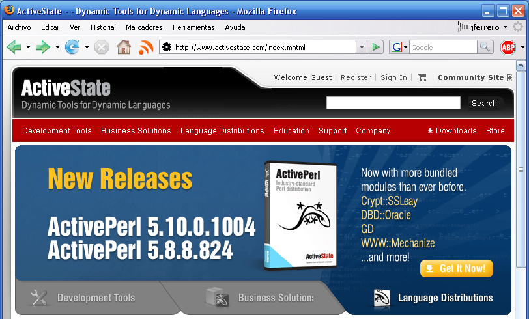529x319 pixels.
Task: Open back history dropdown arrow
Action: [28, 48]
